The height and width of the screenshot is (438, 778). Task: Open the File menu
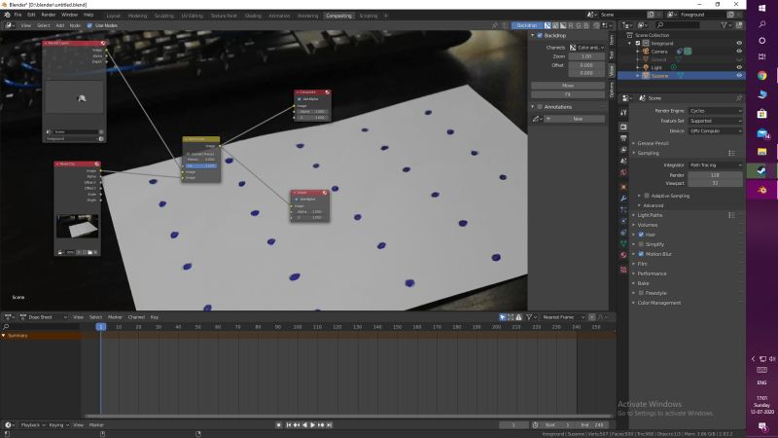18,15
